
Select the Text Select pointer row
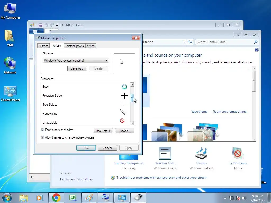[x=85, y=105]
